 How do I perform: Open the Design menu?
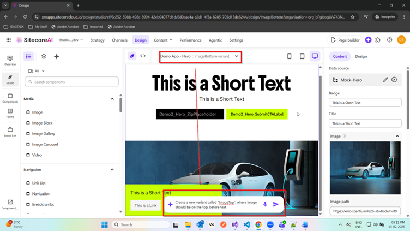[x=141, y=40]
